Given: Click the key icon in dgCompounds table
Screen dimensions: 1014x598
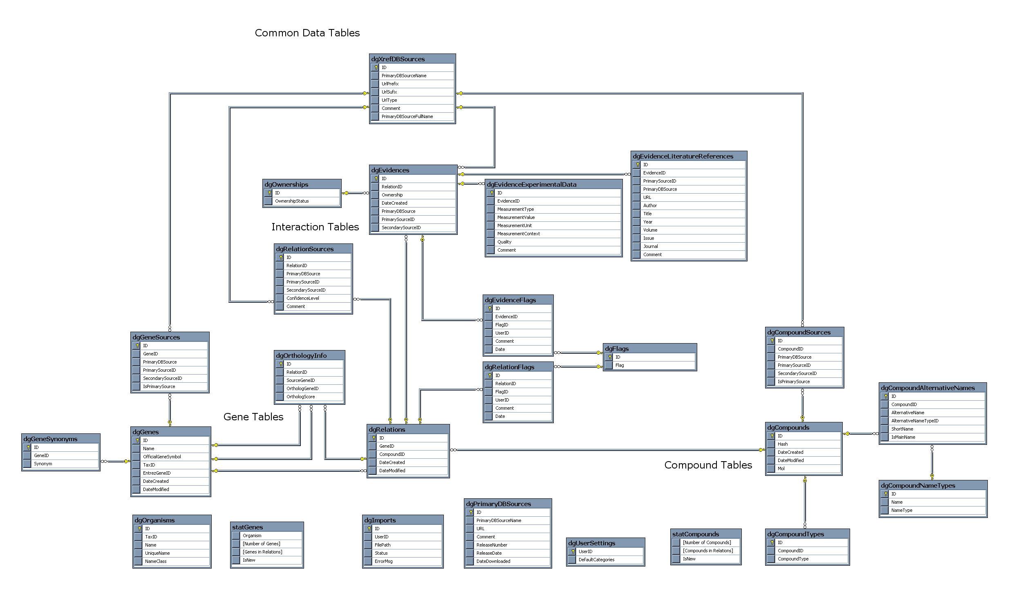Looking at the screenshot, I should pos(772,436).
